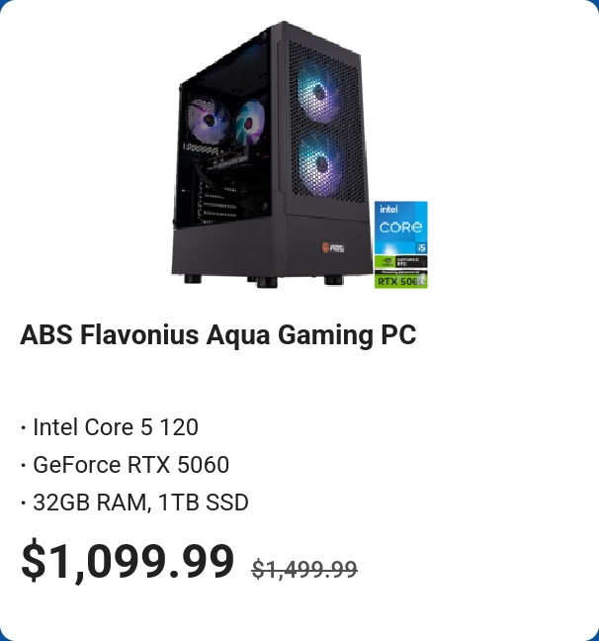Screen dimensions: 599x641
Task: Click the green RTX 5060 badge
Action: [x=400, y=280]
